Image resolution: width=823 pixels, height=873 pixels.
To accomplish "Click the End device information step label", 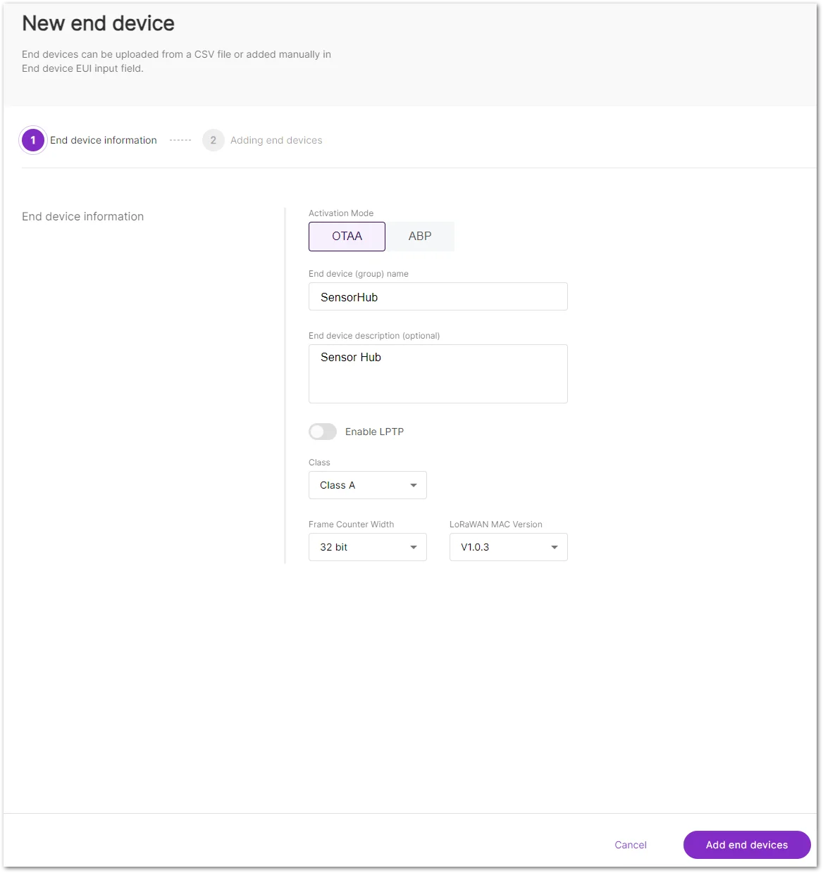I will coord(104,140).
